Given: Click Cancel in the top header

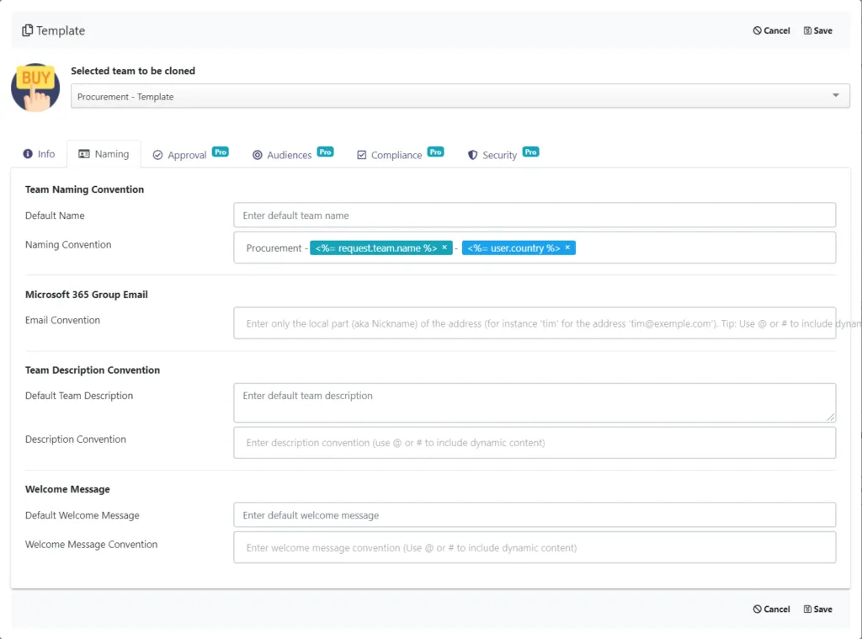Looking at the screenshot, I should tap(771, 31).
